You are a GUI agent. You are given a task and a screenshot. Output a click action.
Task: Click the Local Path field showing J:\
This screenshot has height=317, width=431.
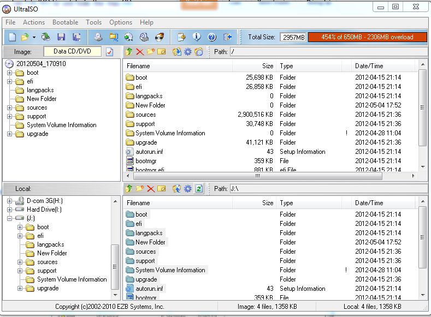point(329,189)
